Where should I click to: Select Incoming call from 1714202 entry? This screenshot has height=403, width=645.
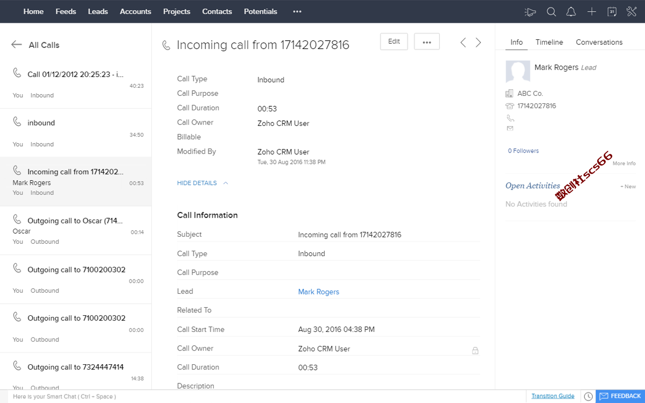click(x=76, y=182)
